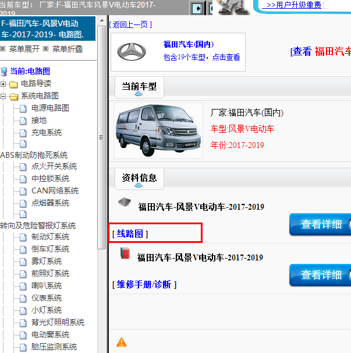Click the page icon beside 点烟器系统
This screenshot has height=353, width=351.
23,203
